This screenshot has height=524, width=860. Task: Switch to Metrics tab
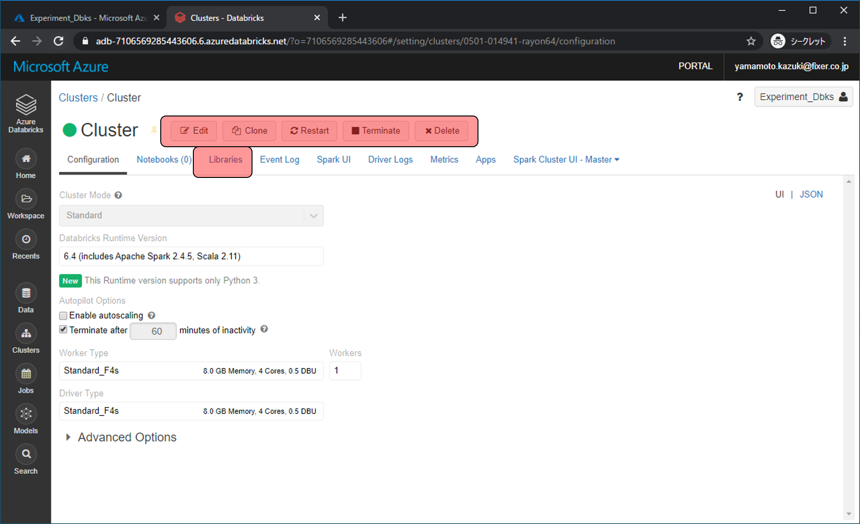tap(444, 159)
